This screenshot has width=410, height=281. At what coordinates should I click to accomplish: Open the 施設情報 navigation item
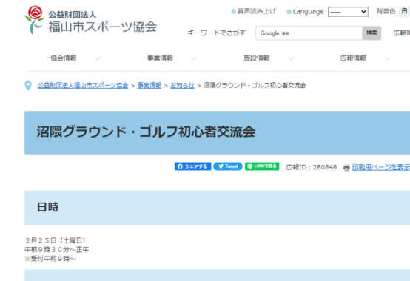click(x=257, y=58)
